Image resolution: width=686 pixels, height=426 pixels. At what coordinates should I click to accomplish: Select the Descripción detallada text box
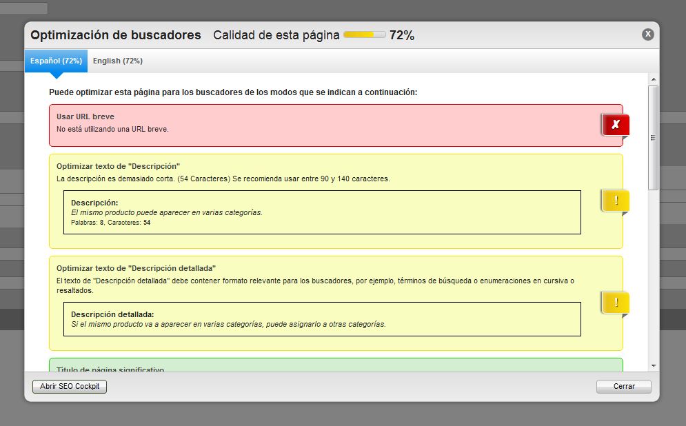tap(322, 318)
